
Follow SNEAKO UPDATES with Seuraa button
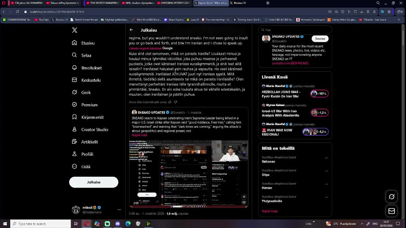pos(320,39)
